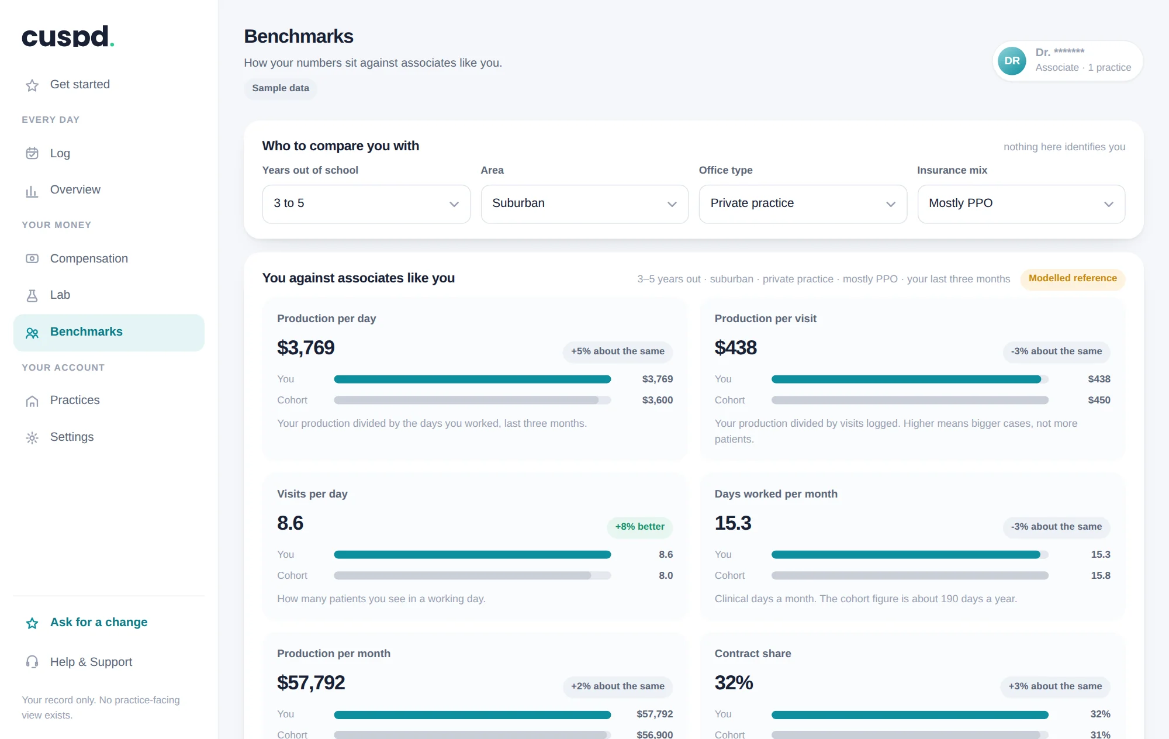Click the 15.3 headline value
This screenshot has height=739, width=1169.
click(733, 523)
